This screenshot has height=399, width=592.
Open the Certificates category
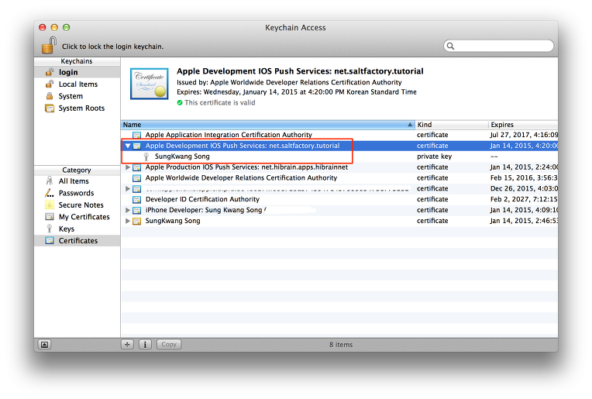[x=77, y=241]
